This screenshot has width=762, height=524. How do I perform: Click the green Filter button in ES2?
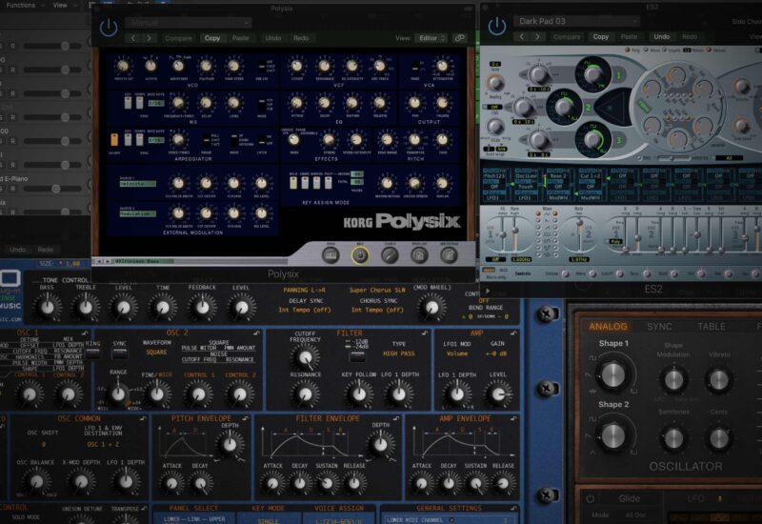click(x=644, y=106)
